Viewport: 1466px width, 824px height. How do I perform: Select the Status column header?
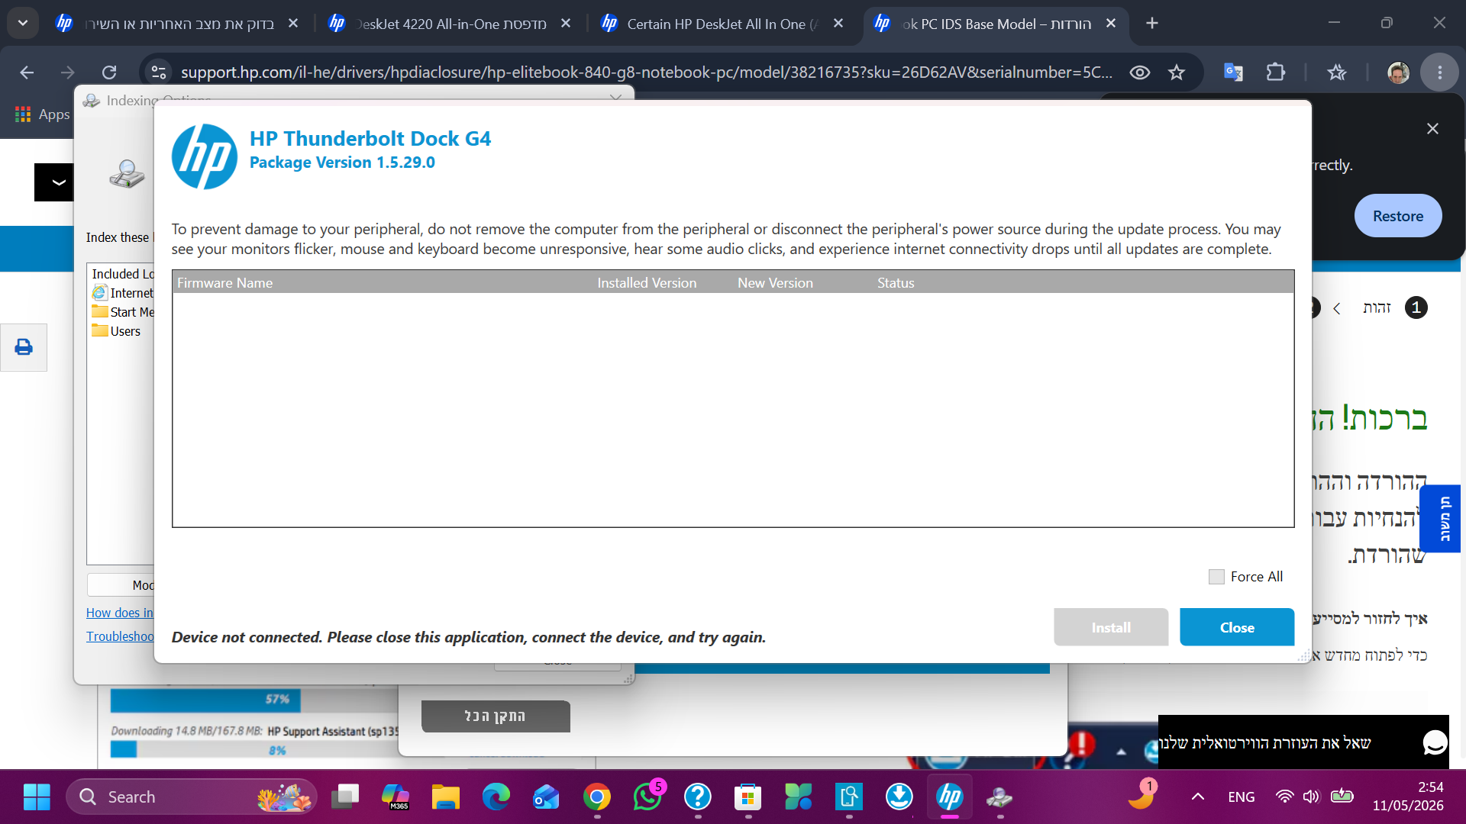tap(896, 283)
